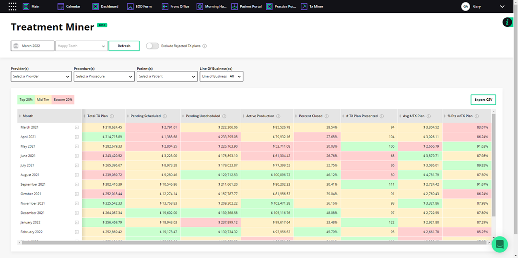This screenshot has height=258, width=518.
Task: Click info icon next to Active Production
Action: coord(279,116)
